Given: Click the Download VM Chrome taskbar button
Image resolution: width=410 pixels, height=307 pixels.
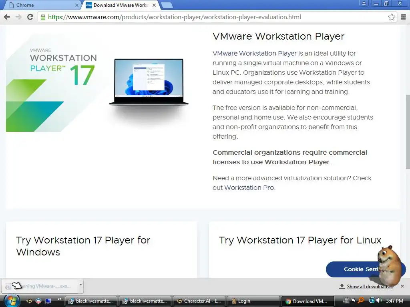Looking at the screenshot, I should [x=307, y=301].
